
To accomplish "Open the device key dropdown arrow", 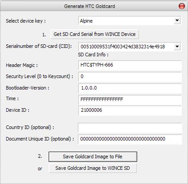I will coord(177,20).
